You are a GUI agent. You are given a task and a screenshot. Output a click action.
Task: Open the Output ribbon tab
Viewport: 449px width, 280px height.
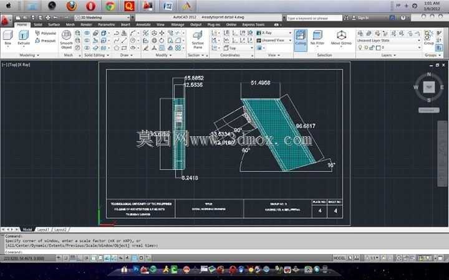196,24
